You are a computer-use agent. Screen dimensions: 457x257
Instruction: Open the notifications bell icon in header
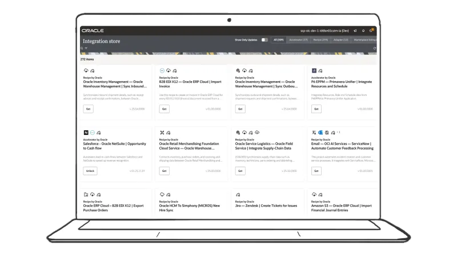click(363, 31)
